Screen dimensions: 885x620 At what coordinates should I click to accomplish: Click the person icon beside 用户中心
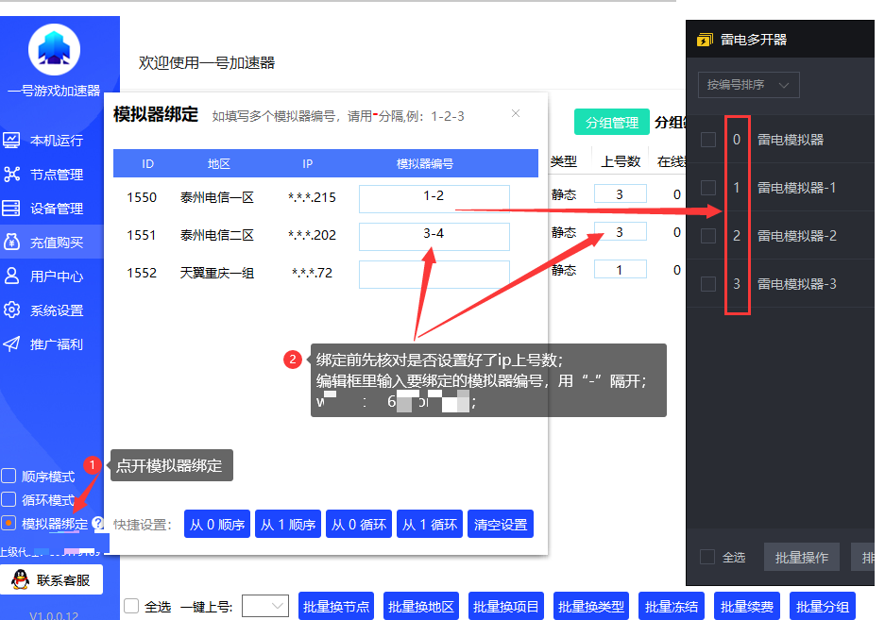(x=11, y=276)
